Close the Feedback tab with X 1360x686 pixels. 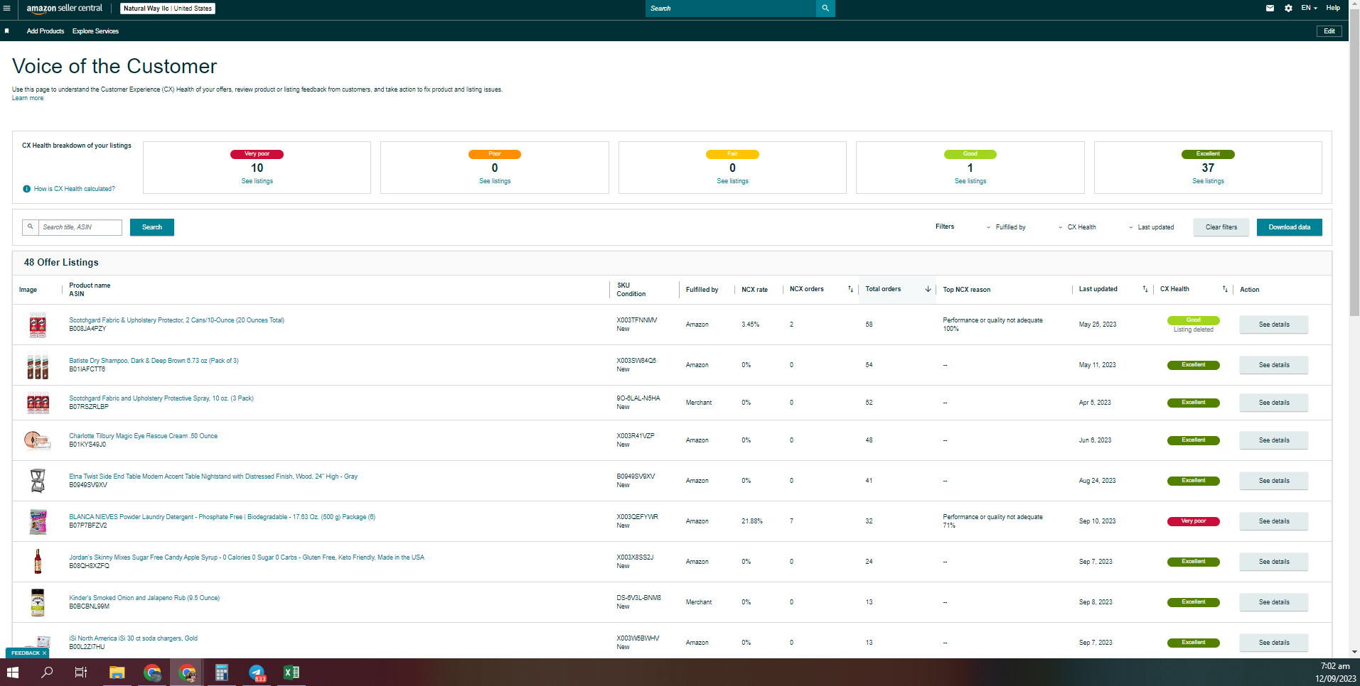44,653
